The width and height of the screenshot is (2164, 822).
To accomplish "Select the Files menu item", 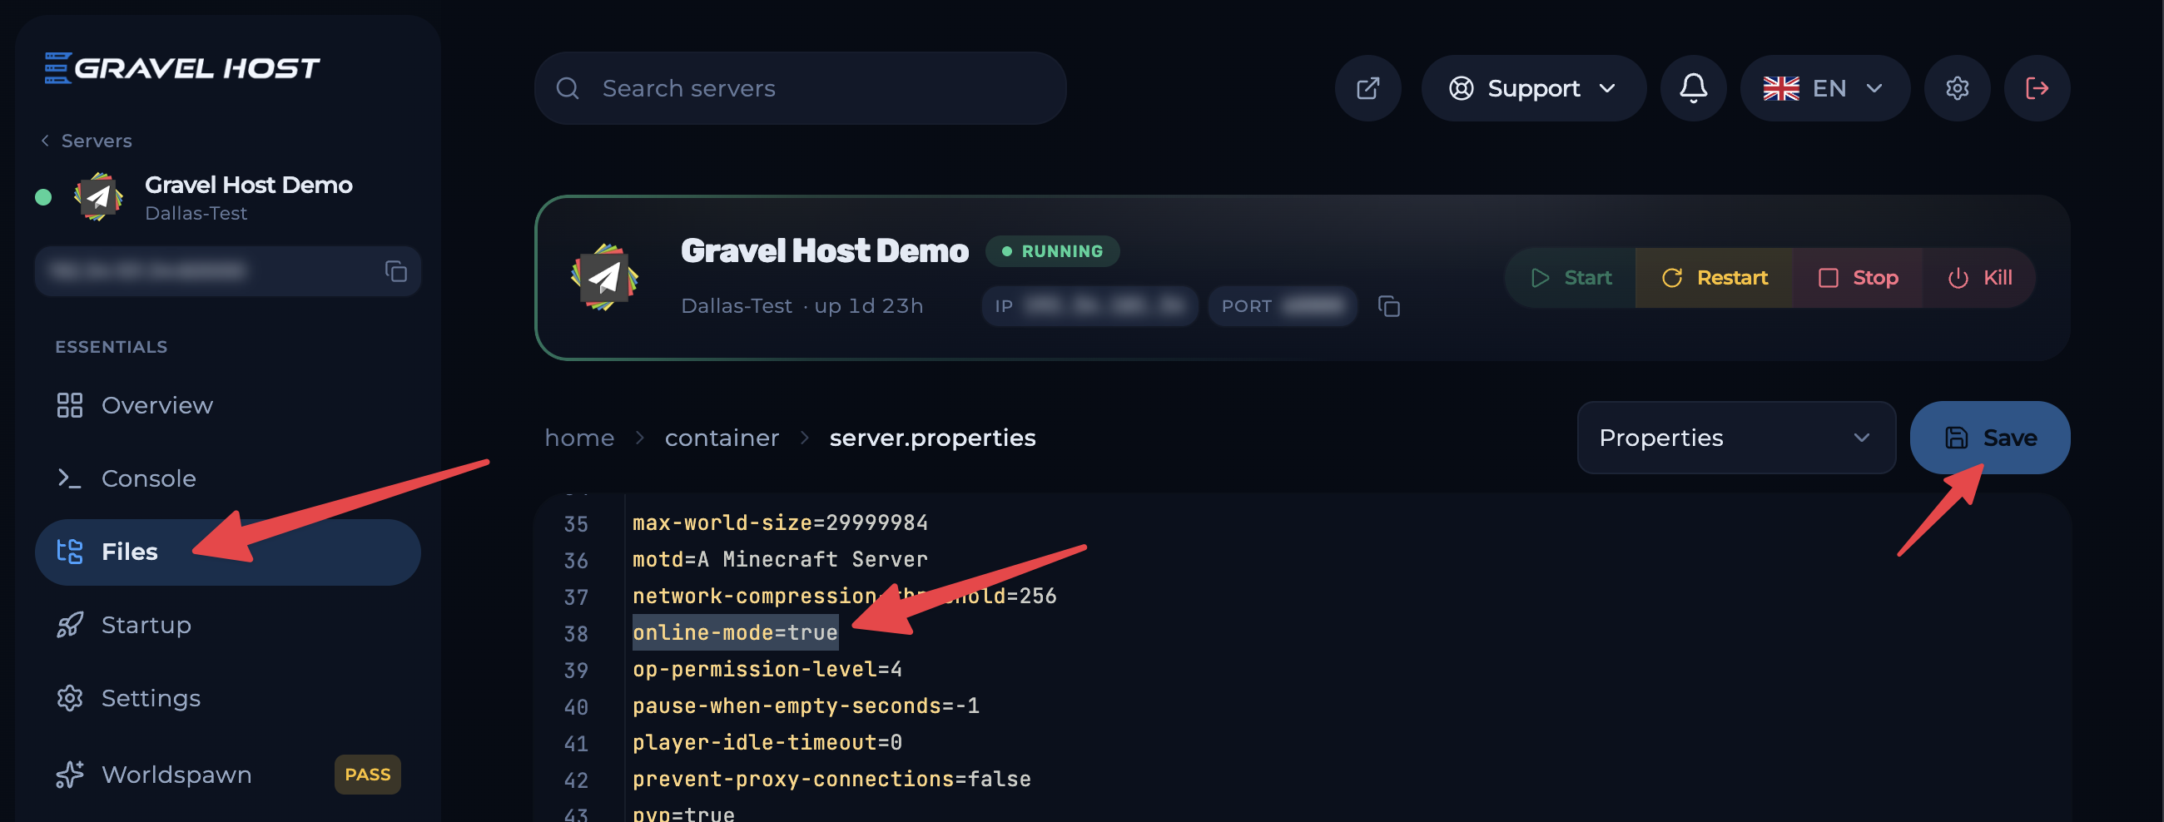I will pos(227,552).
